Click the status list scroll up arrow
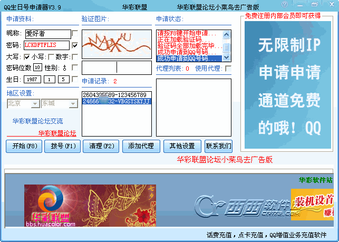Image resolution: width=339 pixels, height=242 pixels. point(226,34)
